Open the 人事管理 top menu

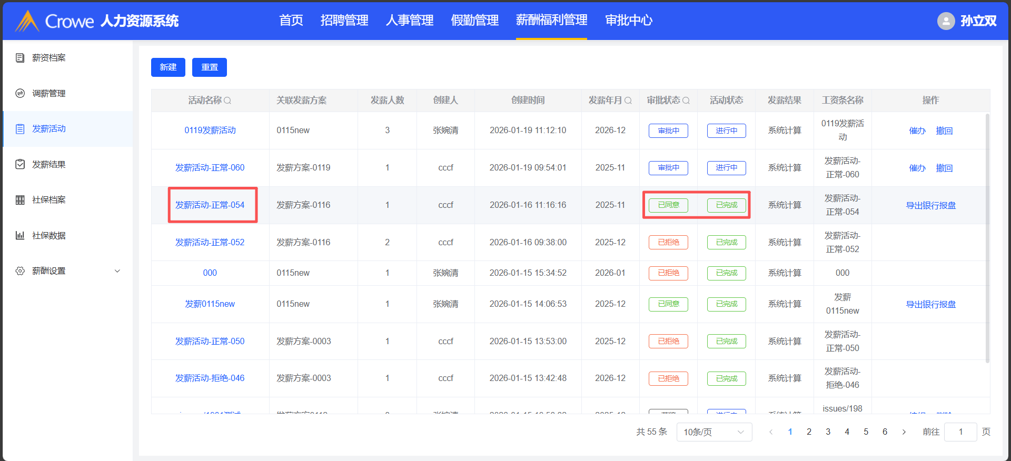coord(409,21)
